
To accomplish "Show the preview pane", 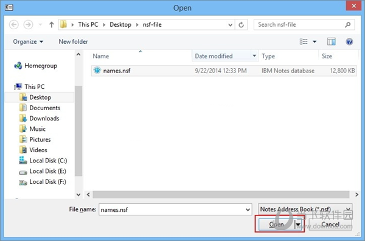I will pos(332,41).
